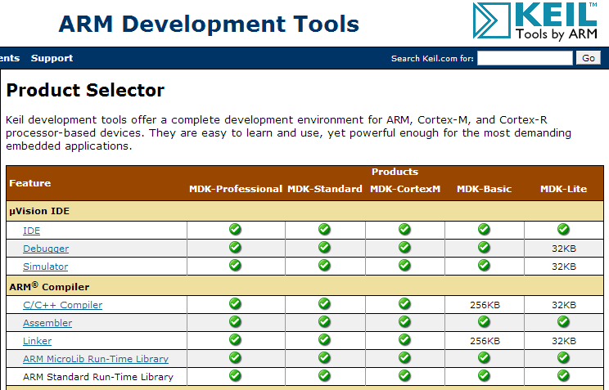Click 32KB value in C/C++ Compiler row
This screenshot has width=609, height=390.
pos(564,305)
